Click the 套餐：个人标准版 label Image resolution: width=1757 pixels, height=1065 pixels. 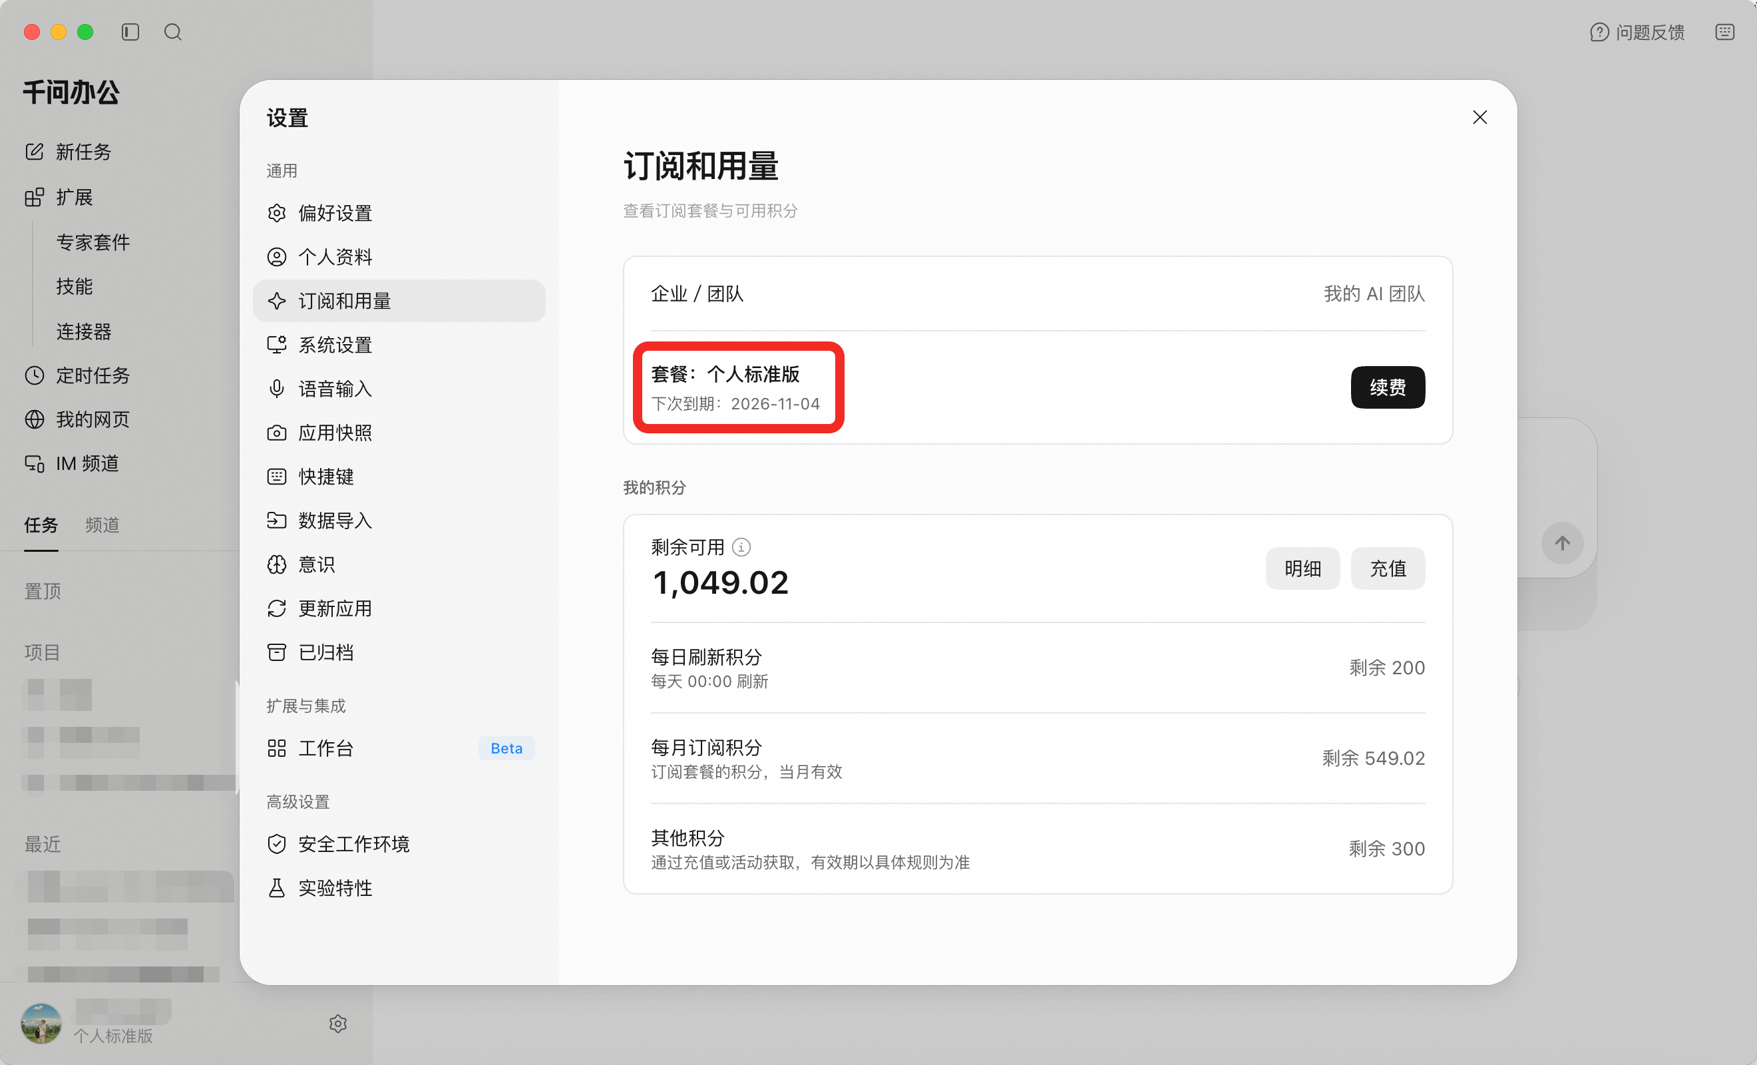pyautogui.click(x=725, y=374)
